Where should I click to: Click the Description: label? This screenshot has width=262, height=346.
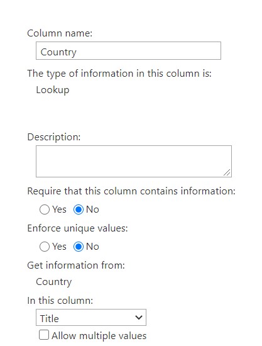[54, 137]
